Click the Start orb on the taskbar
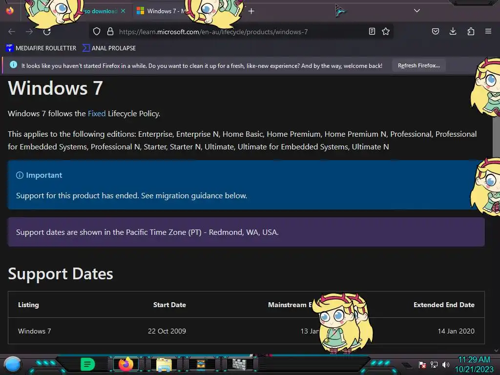 coord(13,364)
